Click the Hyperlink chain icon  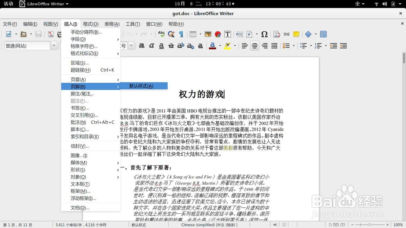pyautogui.click(x=286, y=34)
